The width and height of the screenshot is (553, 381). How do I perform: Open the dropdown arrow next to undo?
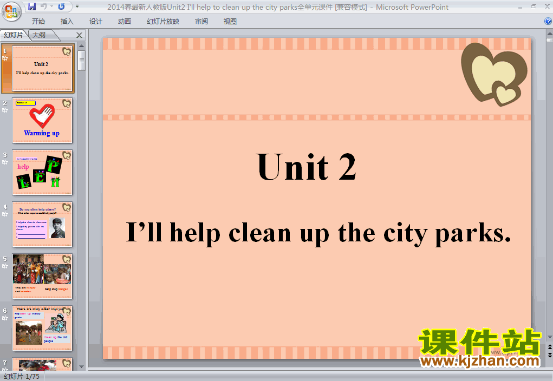tap(51, 6)
